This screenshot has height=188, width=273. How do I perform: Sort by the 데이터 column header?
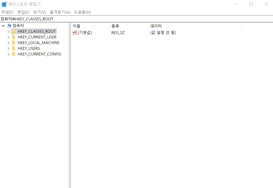point(195,26)
